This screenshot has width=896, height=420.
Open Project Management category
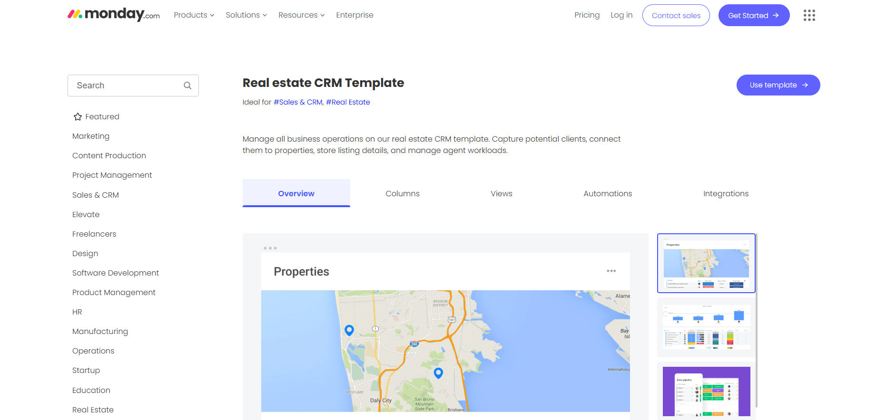pos(112,175)
